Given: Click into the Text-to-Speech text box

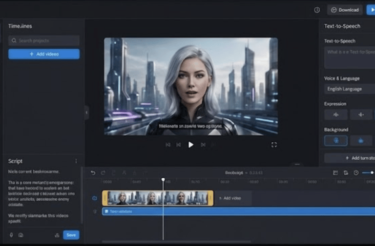Looking at the screenshot, I should click(350, 57).
